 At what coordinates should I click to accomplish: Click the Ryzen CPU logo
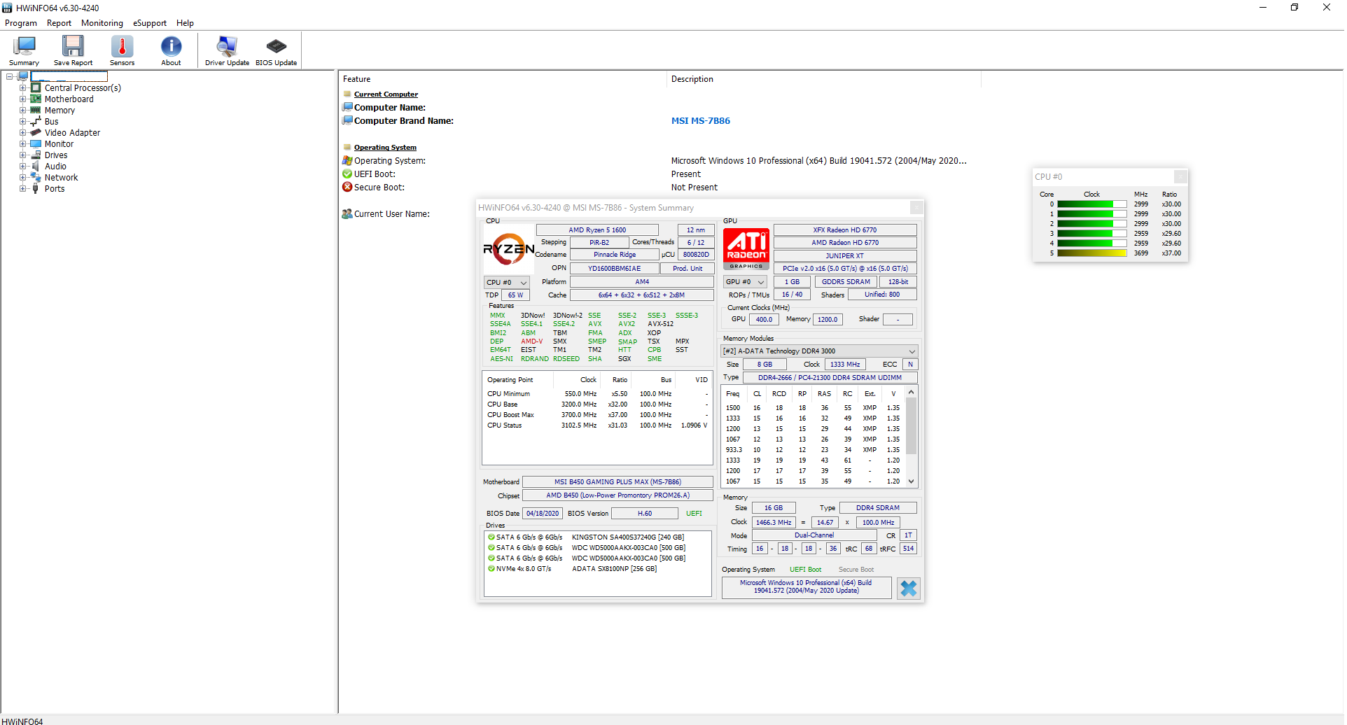509,249
